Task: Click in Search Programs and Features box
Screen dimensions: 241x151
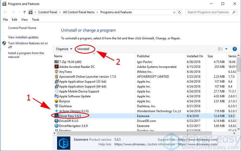Action: pyautogui.click(x=208, y=12)
